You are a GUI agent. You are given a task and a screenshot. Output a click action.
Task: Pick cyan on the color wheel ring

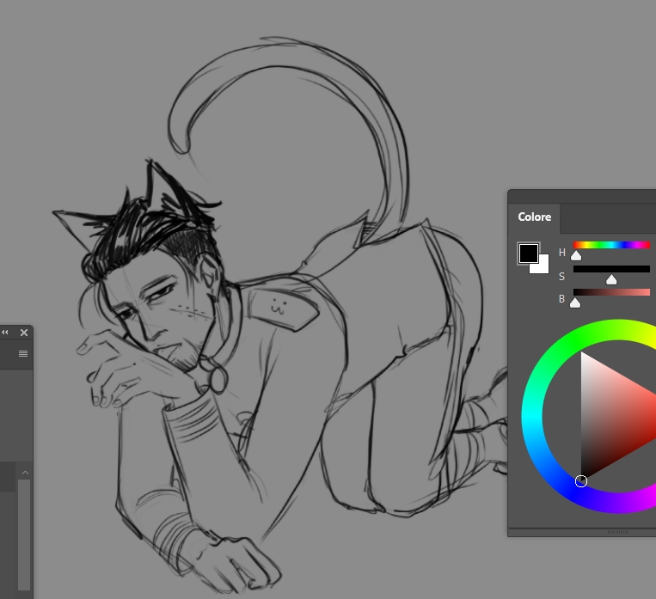(x=531, y=417)
